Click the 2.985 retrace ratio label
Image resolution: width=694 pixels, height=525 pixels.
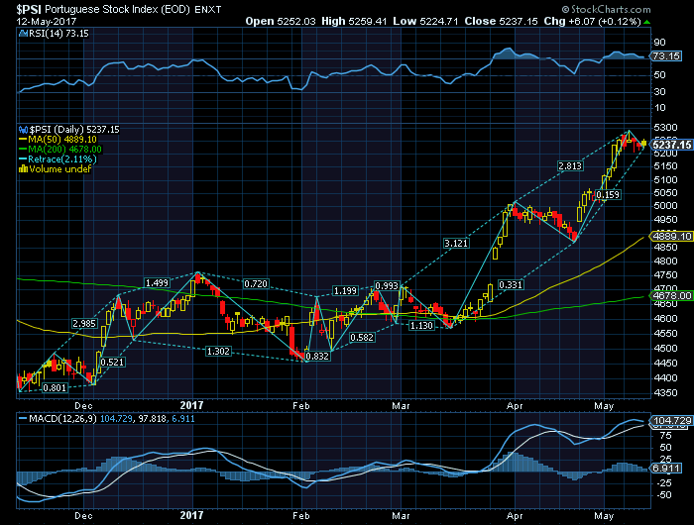click(x=84, y=324)
